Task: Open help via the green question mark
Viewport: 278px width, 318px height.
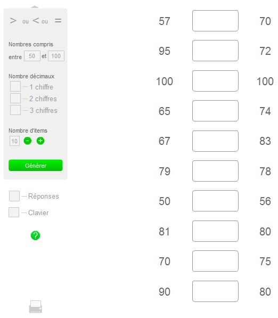Action: pyautogui.click(x=35, y=235)
